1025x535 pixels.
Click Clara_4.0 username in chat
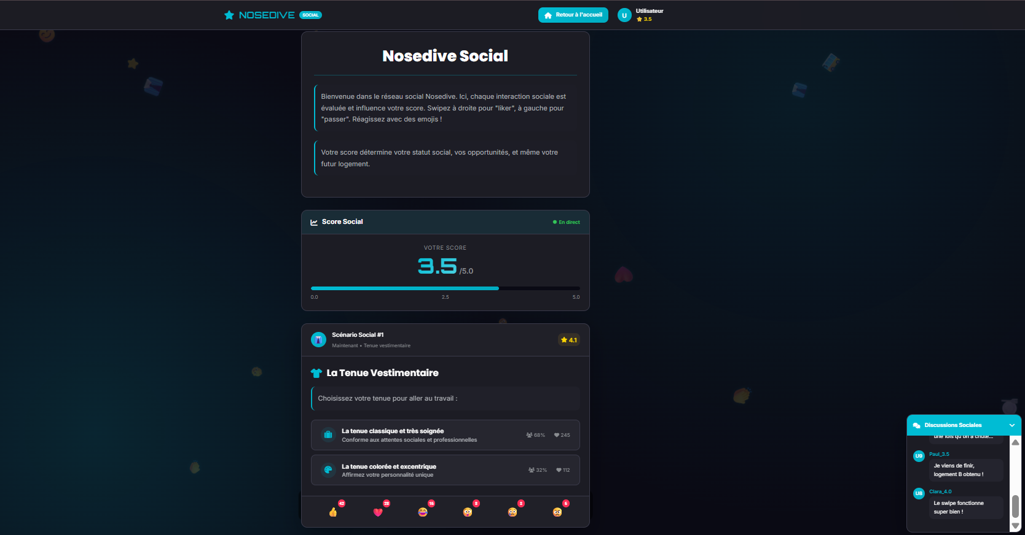coord(940,491)
